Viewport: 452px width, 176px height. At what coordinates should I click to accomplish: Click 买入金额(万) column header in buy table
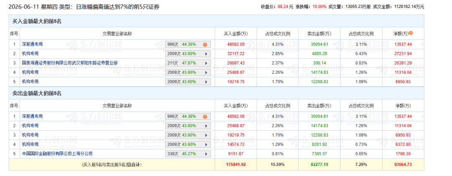236,34
